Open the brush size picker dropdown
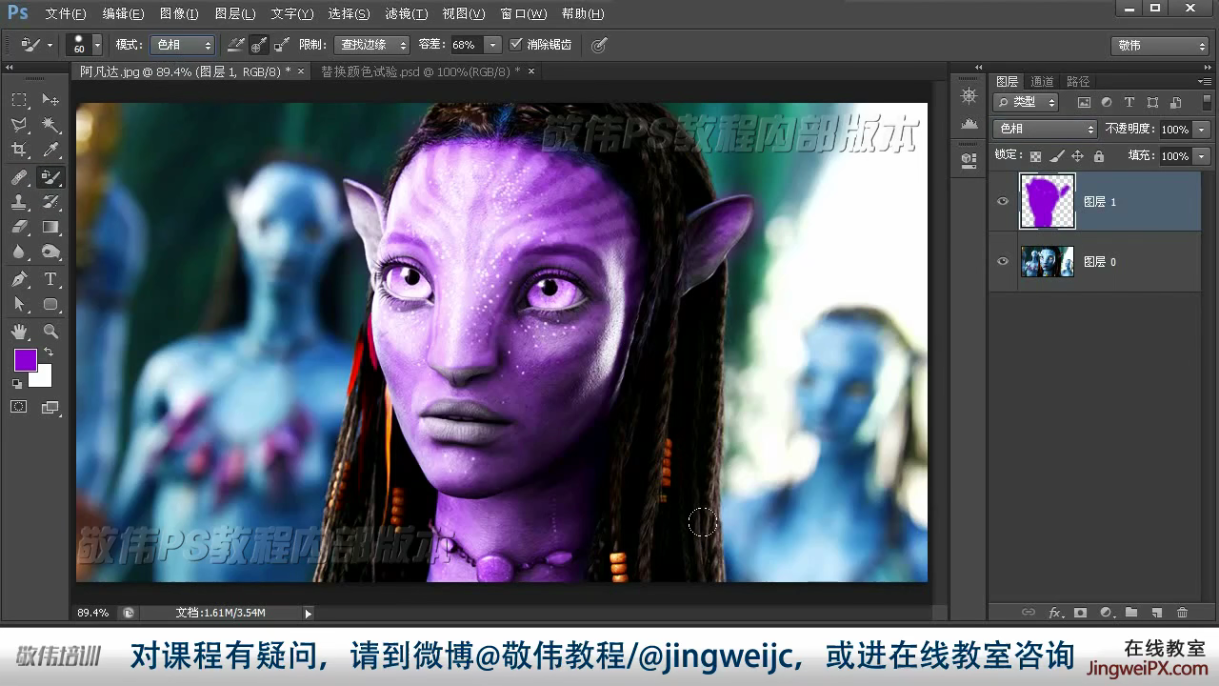The height and width of the screenshot is (686, 1219). tap(96, 45)
